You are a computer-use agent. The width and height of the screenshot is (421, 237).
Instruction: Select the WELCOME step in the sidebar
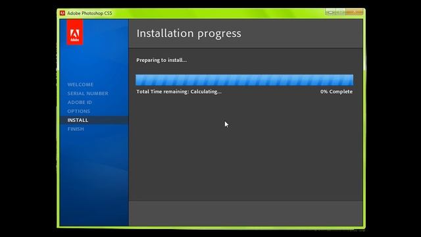click(80, 84)
